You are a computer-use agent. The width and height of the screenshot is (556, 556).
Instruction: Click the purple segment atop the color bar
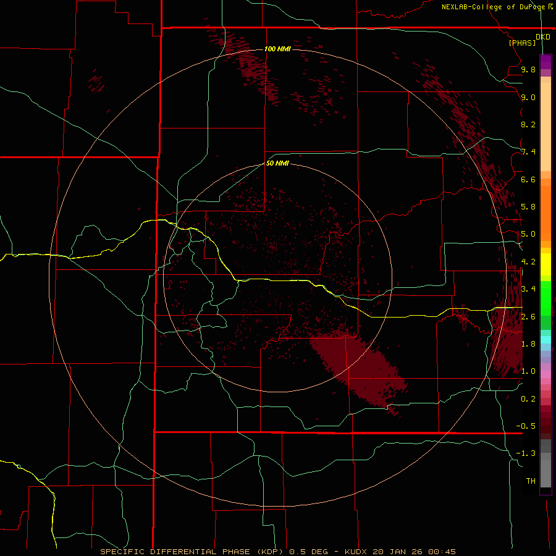click(545, 62)
